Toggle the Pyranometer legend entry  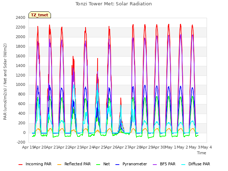pos(131,164)
